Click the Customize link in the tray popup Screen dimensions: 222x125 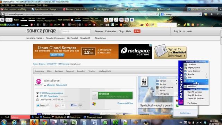tap(185, 113)
